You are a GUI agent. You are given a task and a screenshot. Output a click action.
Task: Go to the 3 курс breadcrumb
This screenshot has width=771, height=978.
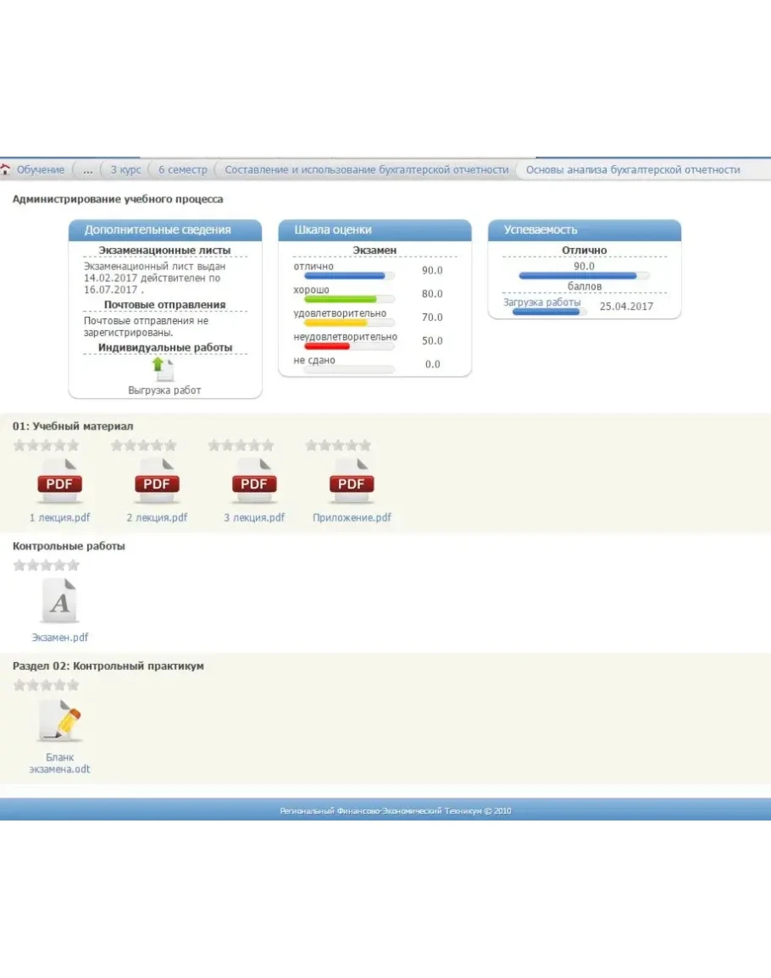pos(126,169)
